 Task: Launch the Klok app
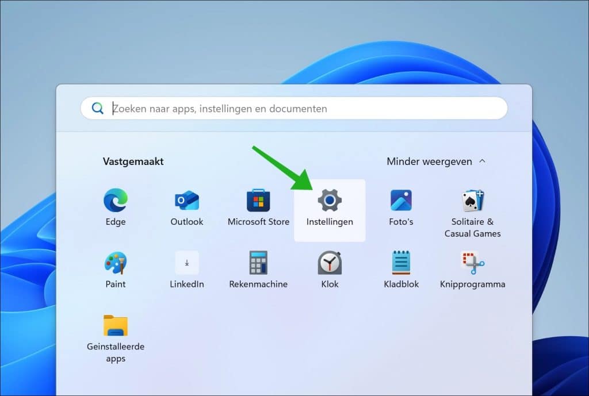click(330, 263)
